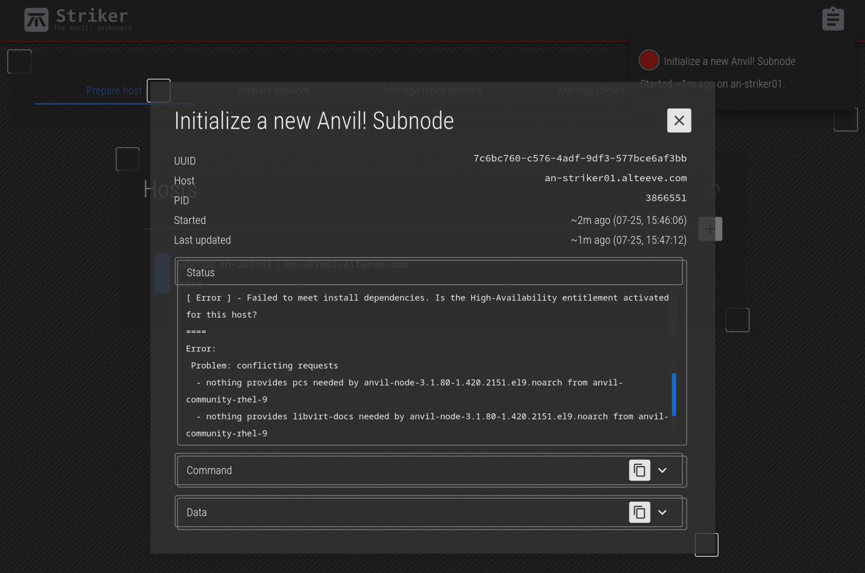Switch to the Prepare network tab
The width and height of the screenshot is (865, 573).
(x=273, y=90)
